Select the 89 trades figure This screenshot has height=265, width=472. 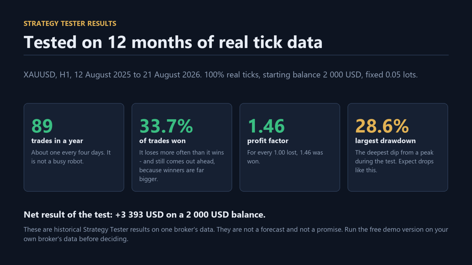click(42, 126)
